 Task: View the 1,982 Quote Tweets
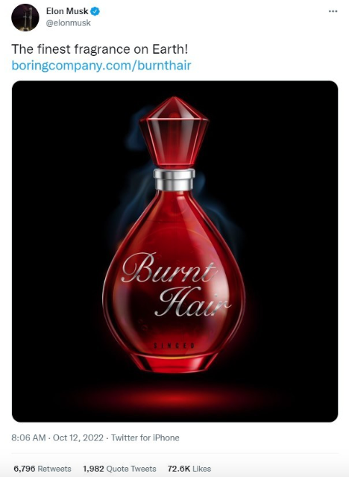click(x=119, y=469)
